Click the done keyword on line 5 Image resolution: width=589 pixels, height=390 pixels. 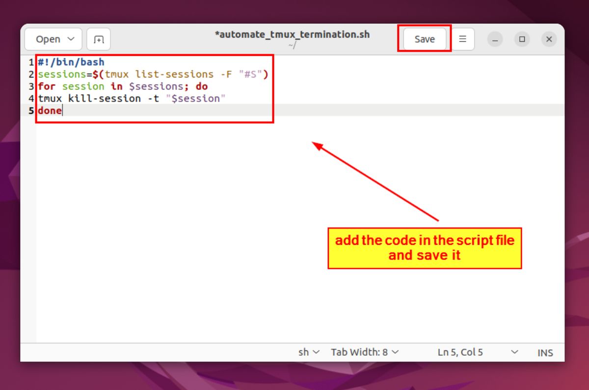tap(50, 110)
